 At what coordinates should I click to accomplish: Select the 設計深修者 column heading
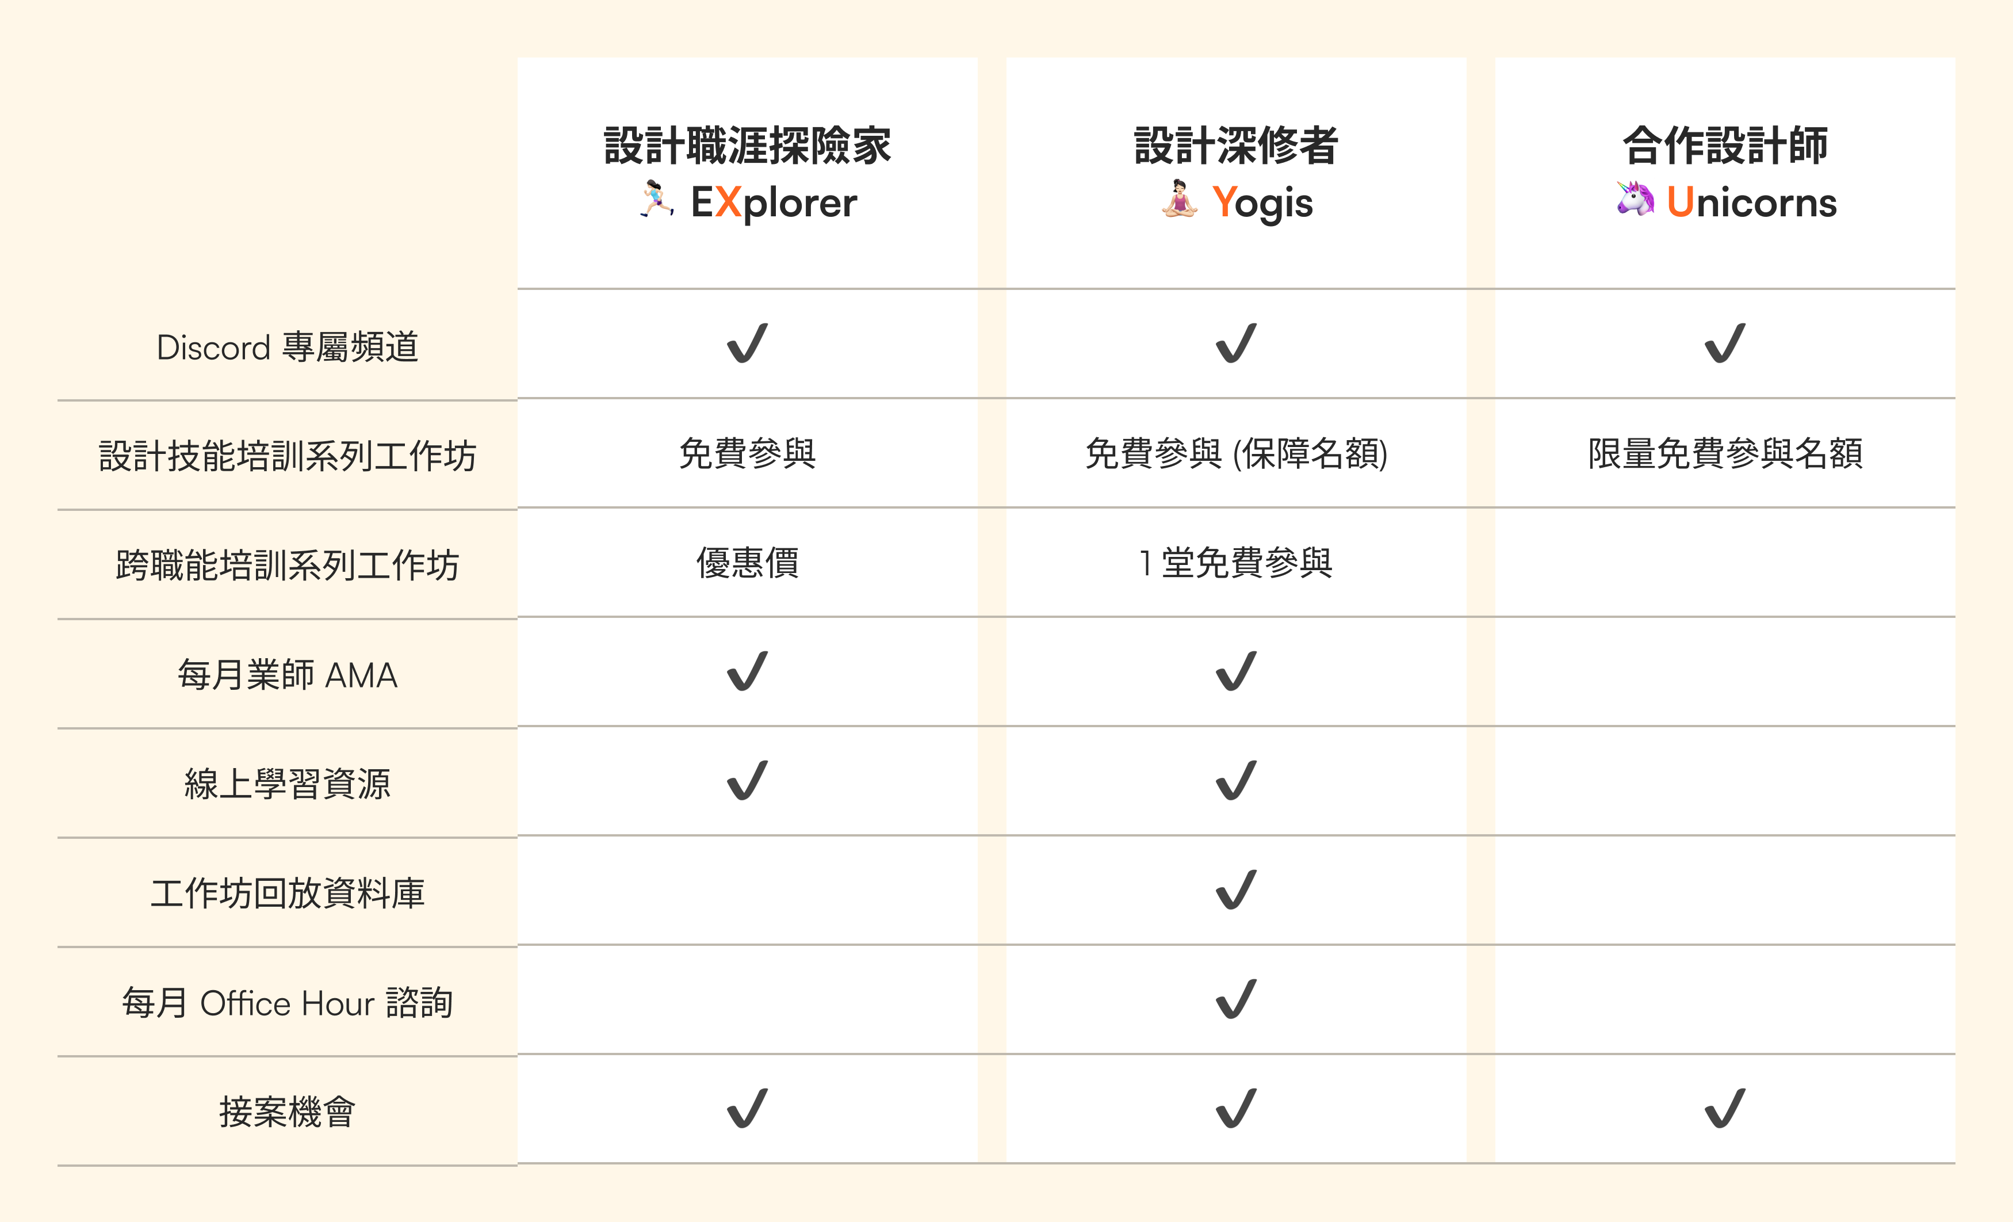1235,146
